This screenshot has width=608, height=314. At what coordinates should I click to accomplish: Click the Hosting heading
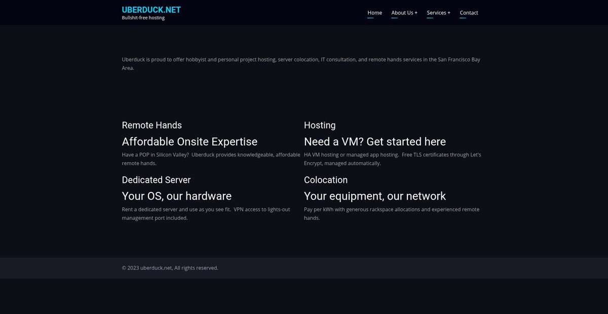coord(320,125)
